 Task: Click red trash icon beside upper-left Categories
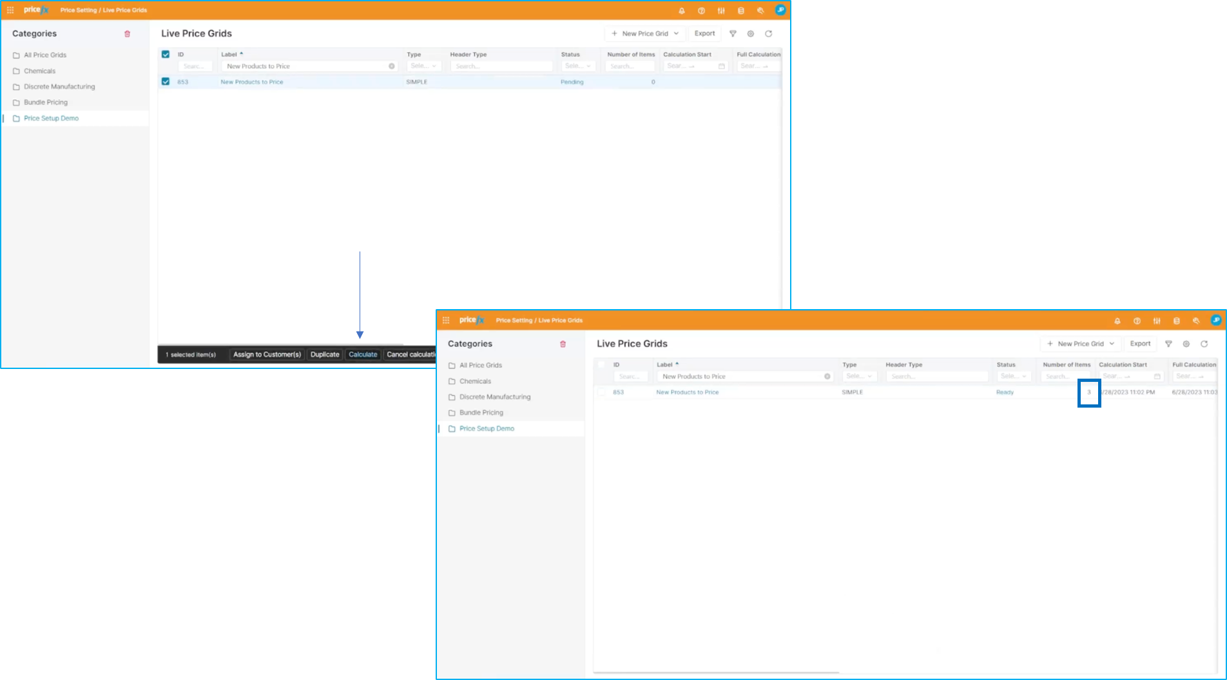tap(128, 34)
